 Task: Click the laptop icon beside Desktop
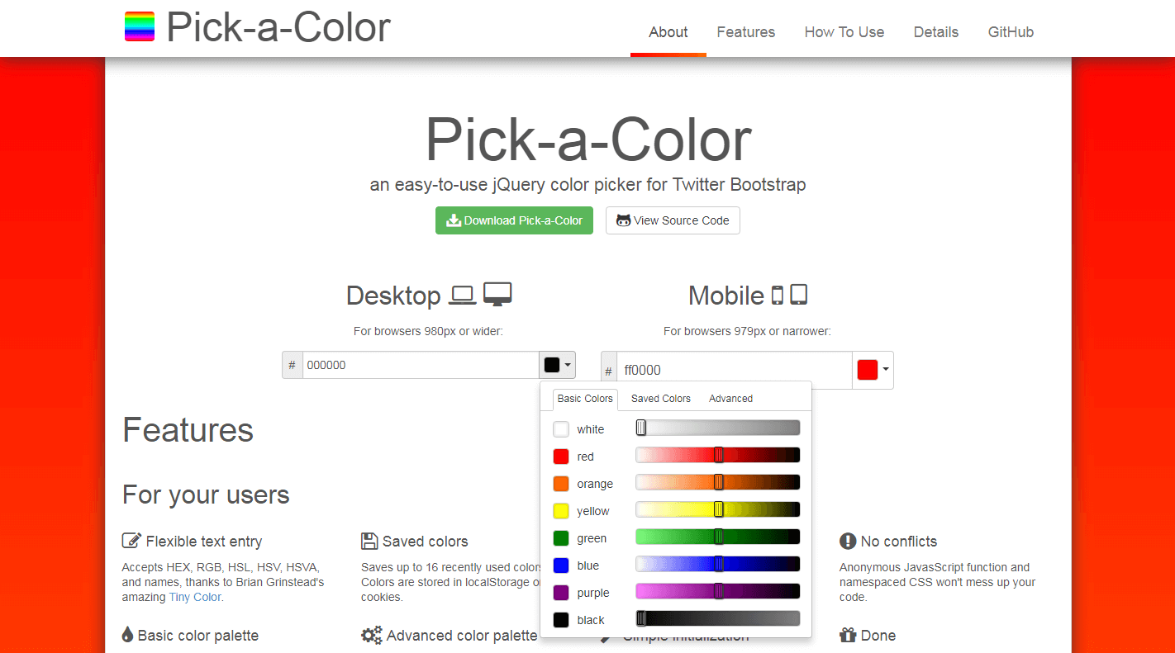[x=462, y=295]
